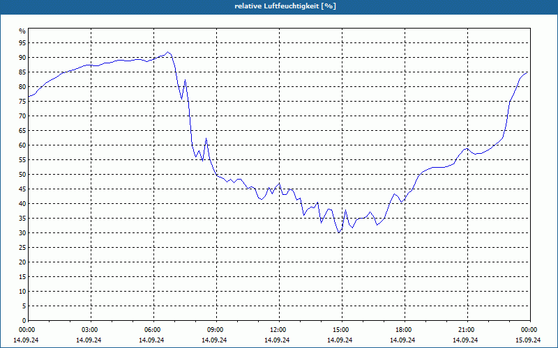Select the y-axis value '65'

(x=22, y=131)
